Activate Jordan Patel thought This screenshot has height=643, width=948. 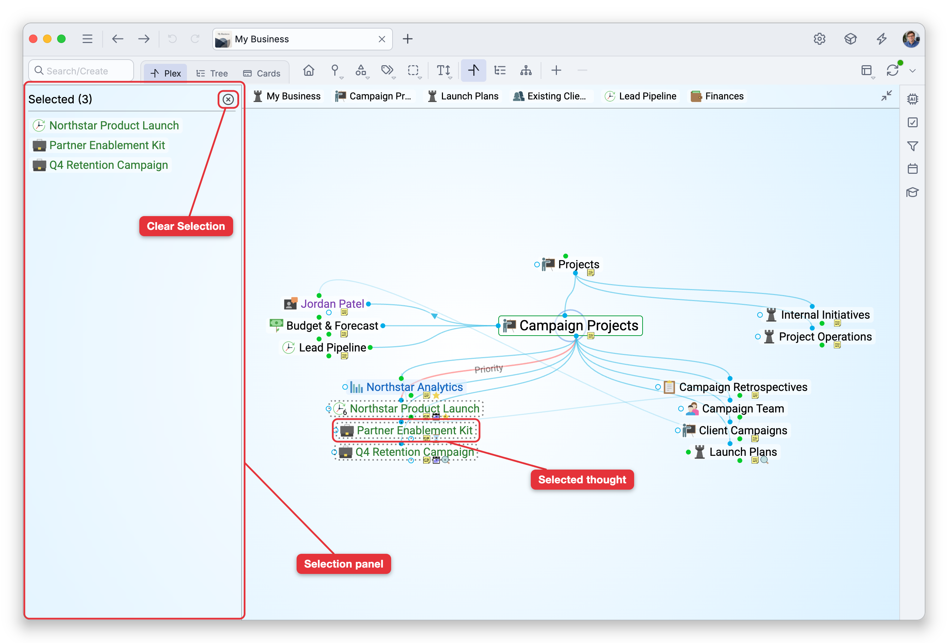(332, 304)
